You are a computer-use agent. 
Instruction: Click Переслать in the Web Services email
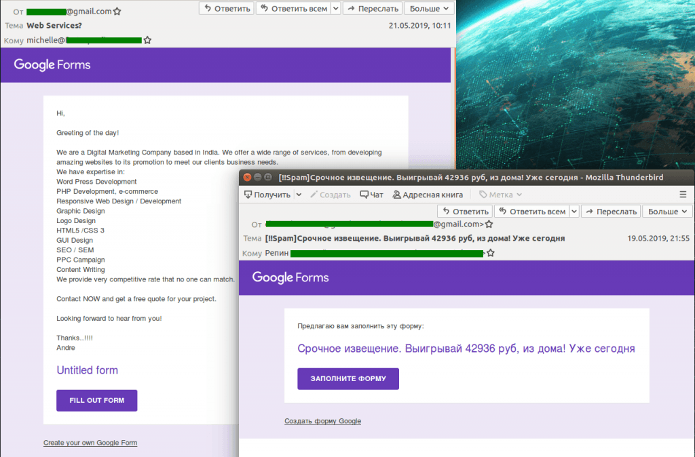pyautogui.click(x=372, y=9)
